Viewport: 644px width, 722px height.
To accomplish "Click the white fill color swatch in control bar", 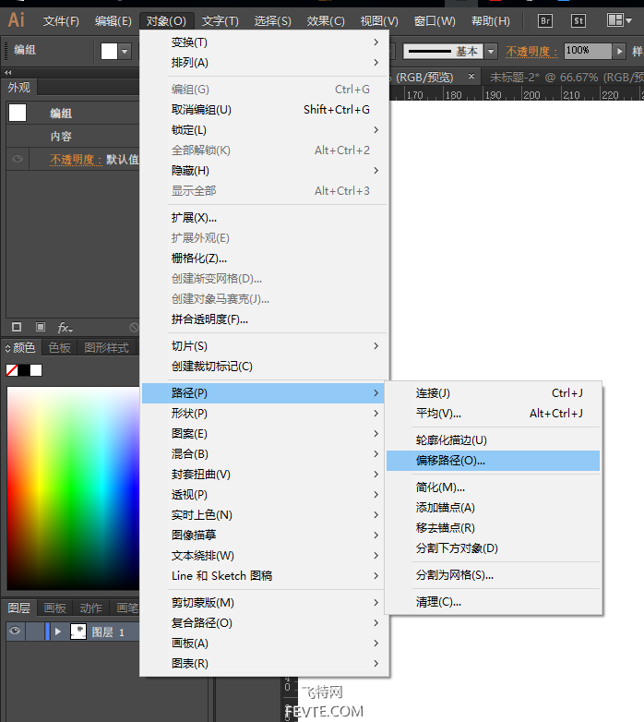I will point(110,51).
